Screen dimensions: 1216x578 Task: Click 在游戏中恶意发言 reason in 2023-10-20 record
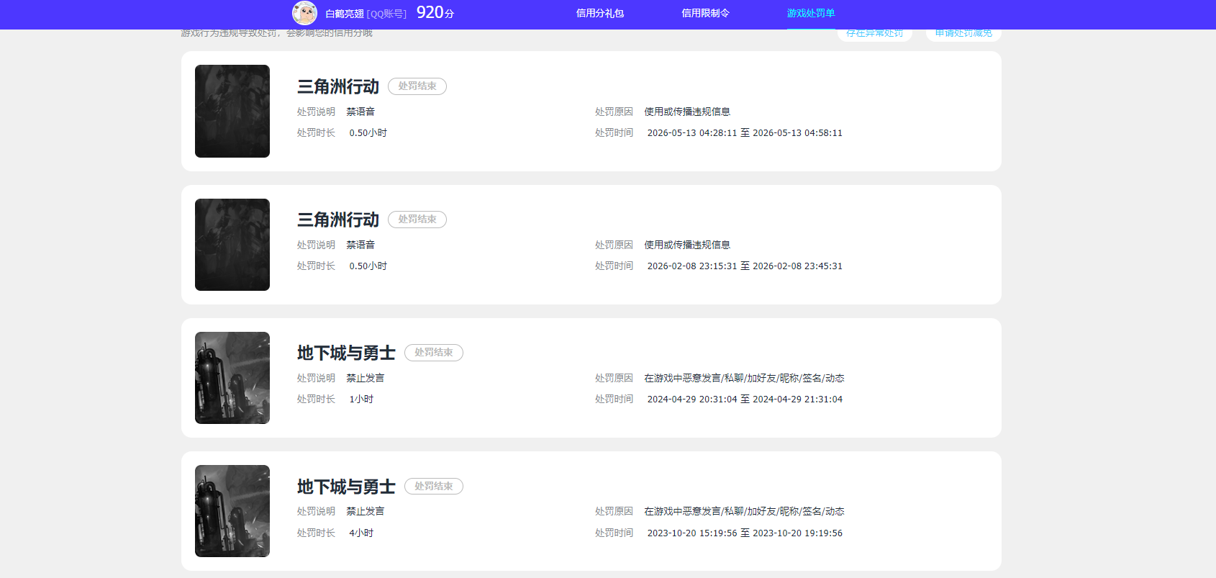pyautogui.click(x=744, y=511)
